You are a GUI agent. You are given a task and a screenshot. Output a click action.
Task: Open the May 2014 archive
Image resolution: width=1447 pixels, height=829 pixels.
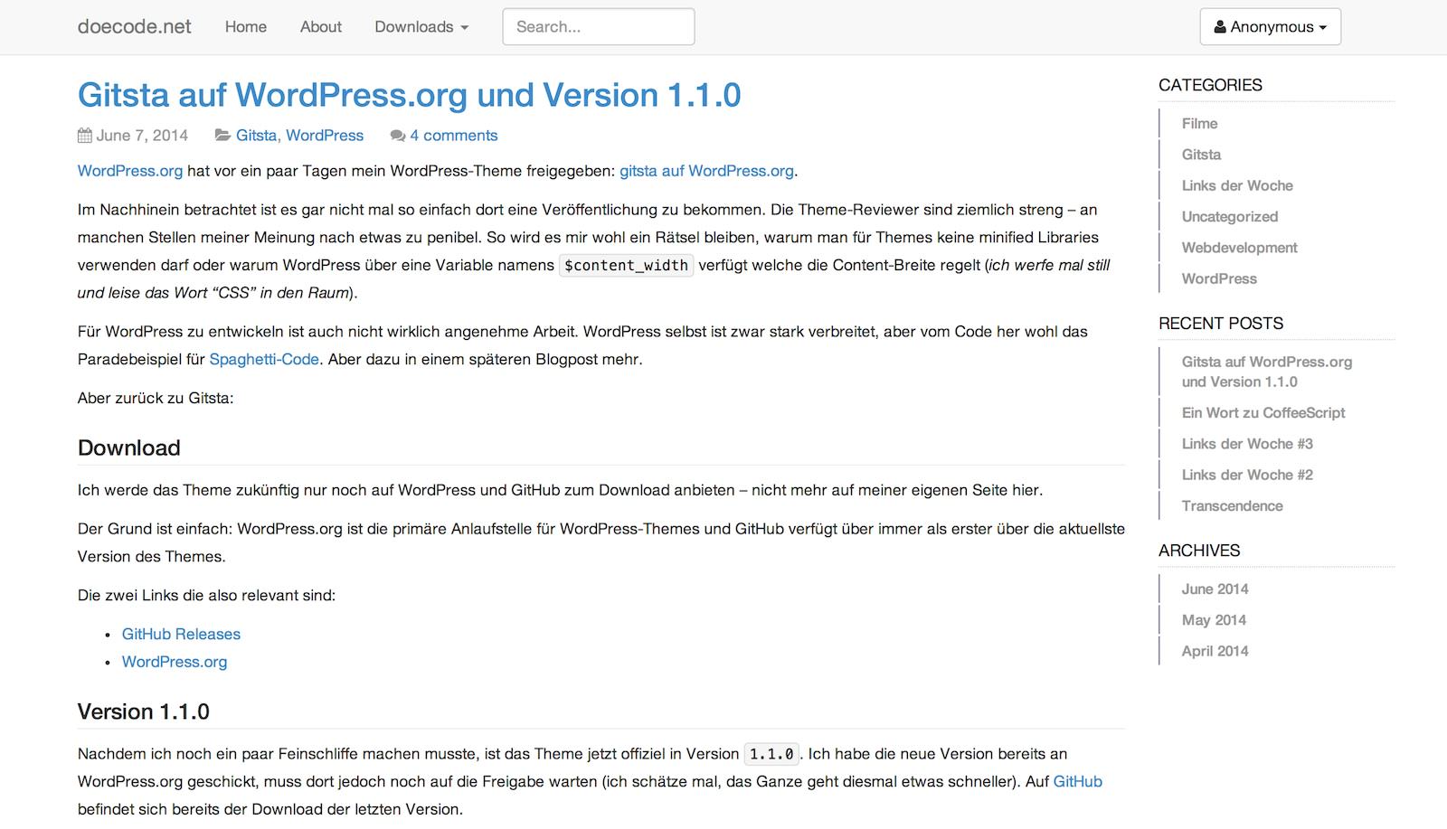1213,620
